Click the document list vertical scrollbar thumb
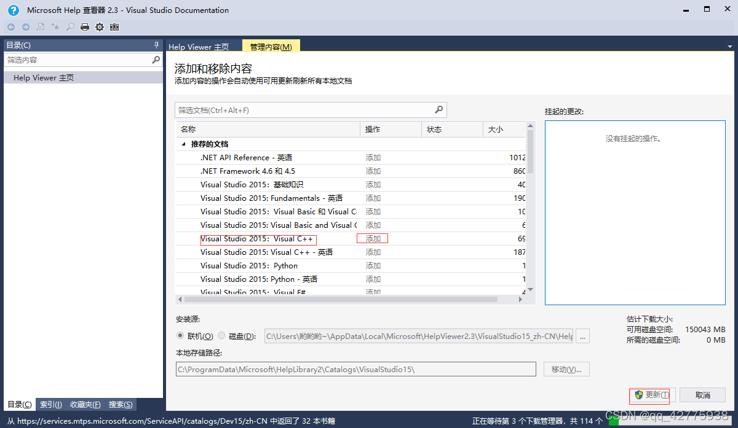This screenshot has height=428, width=738. click(x=530, y=152)
